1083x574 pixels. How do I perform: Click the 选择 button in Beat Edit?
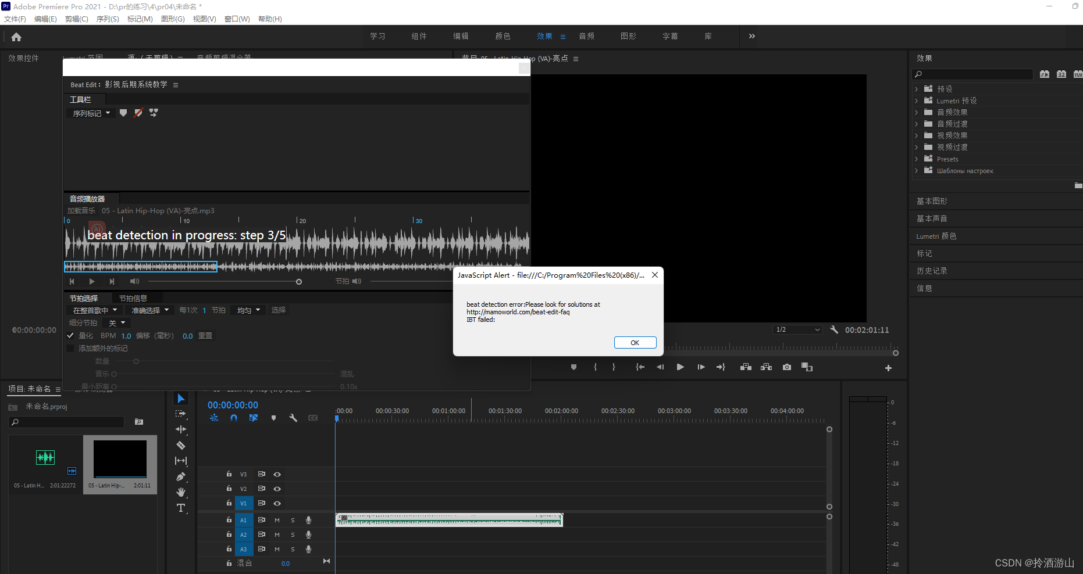[279, 310]
